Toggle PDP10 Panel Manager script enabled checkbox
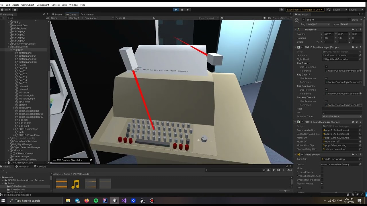Viewport: 367px width, 206px height. pyautogui.click(x=302, y=47)
